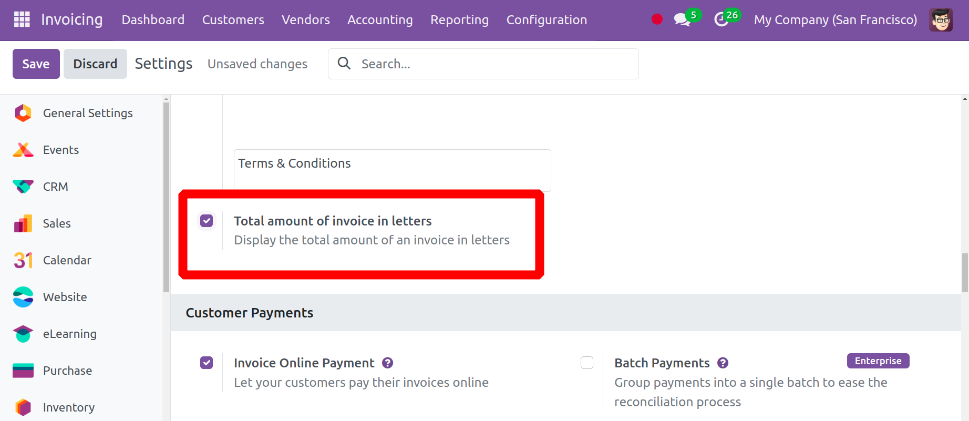Select the Calendar app icon
Viewport: 969px width, 421px height.
(x=23, y=260)
